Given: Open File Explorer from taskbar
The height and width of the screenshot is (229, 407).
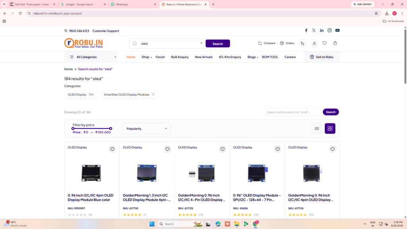Looking at the screenshot, I should click(236, 224).
